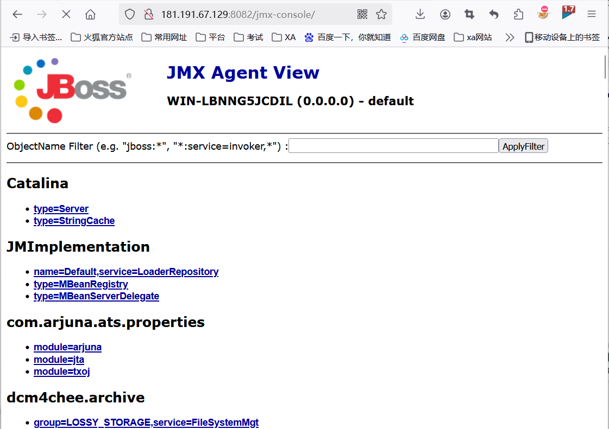
Task: Open the extension with 1.7 badge
Action: tap(568, 12)
